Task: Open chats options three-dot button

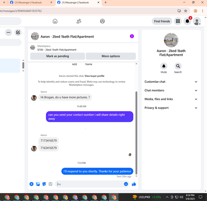Action: point(9,32)
